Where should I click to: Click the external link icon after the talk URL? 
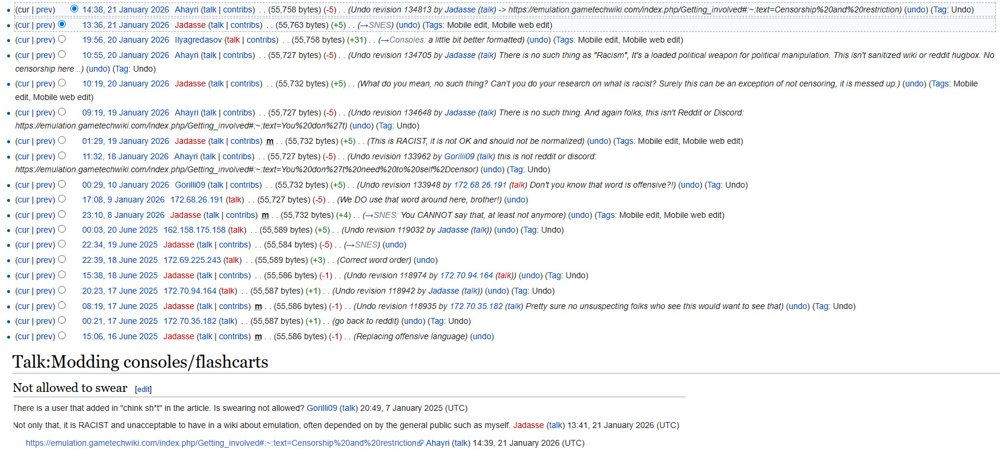tap(420, 443)
